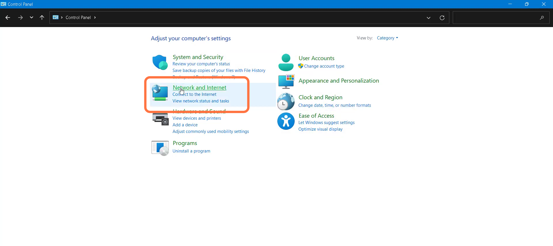Click Let Windows suggest settings
The image size is (553, 246).
pos(326,123)
